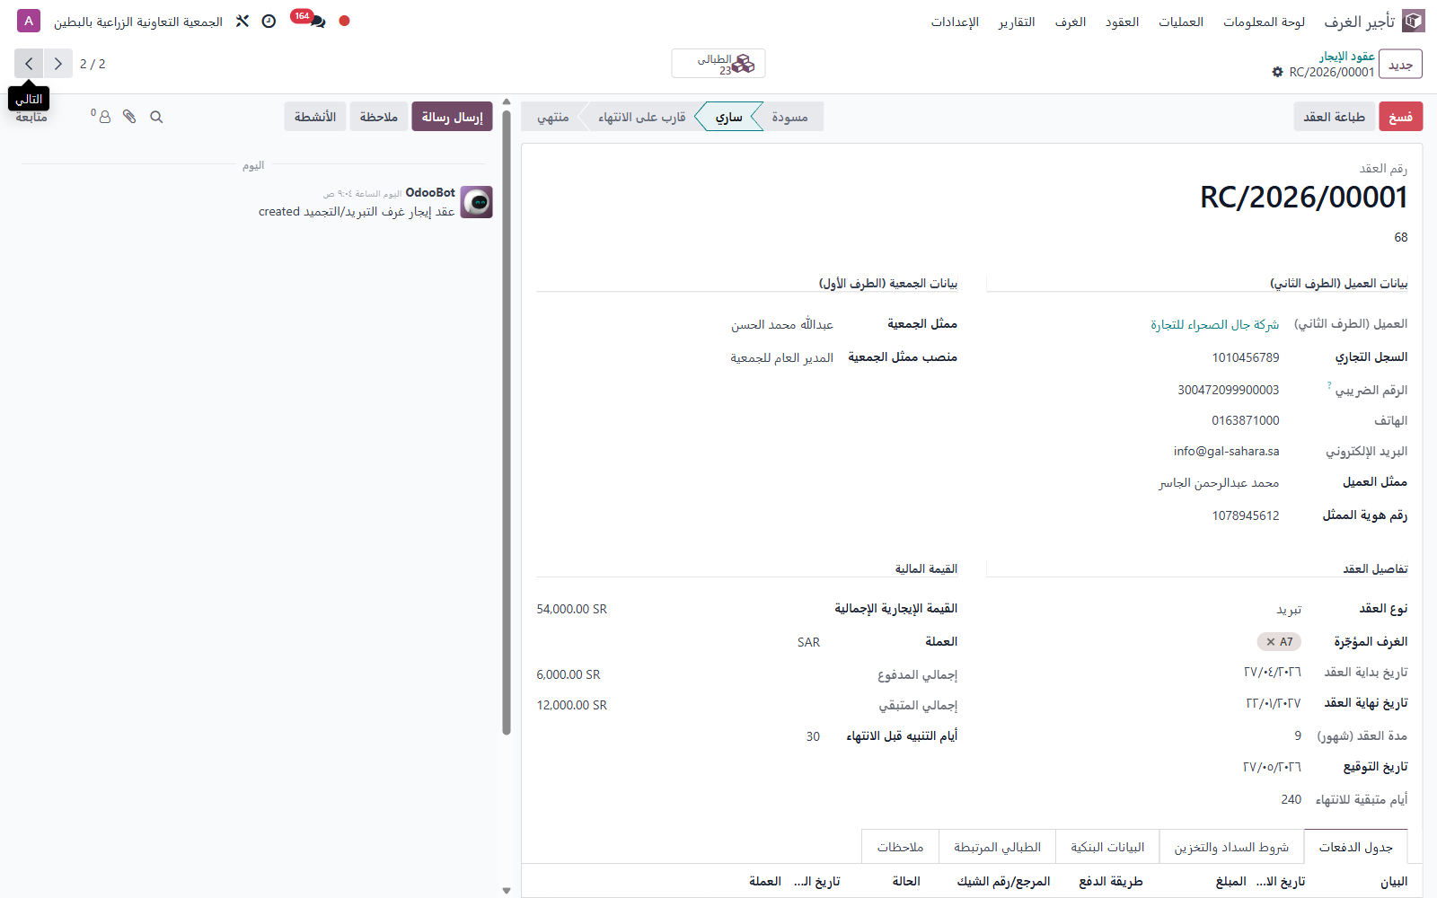The width and height of the screenshot is (1437, 898).
Task: Sort by the amount column header (المبلغ)
Action: pyautogui.click(x=1230, y=882)
